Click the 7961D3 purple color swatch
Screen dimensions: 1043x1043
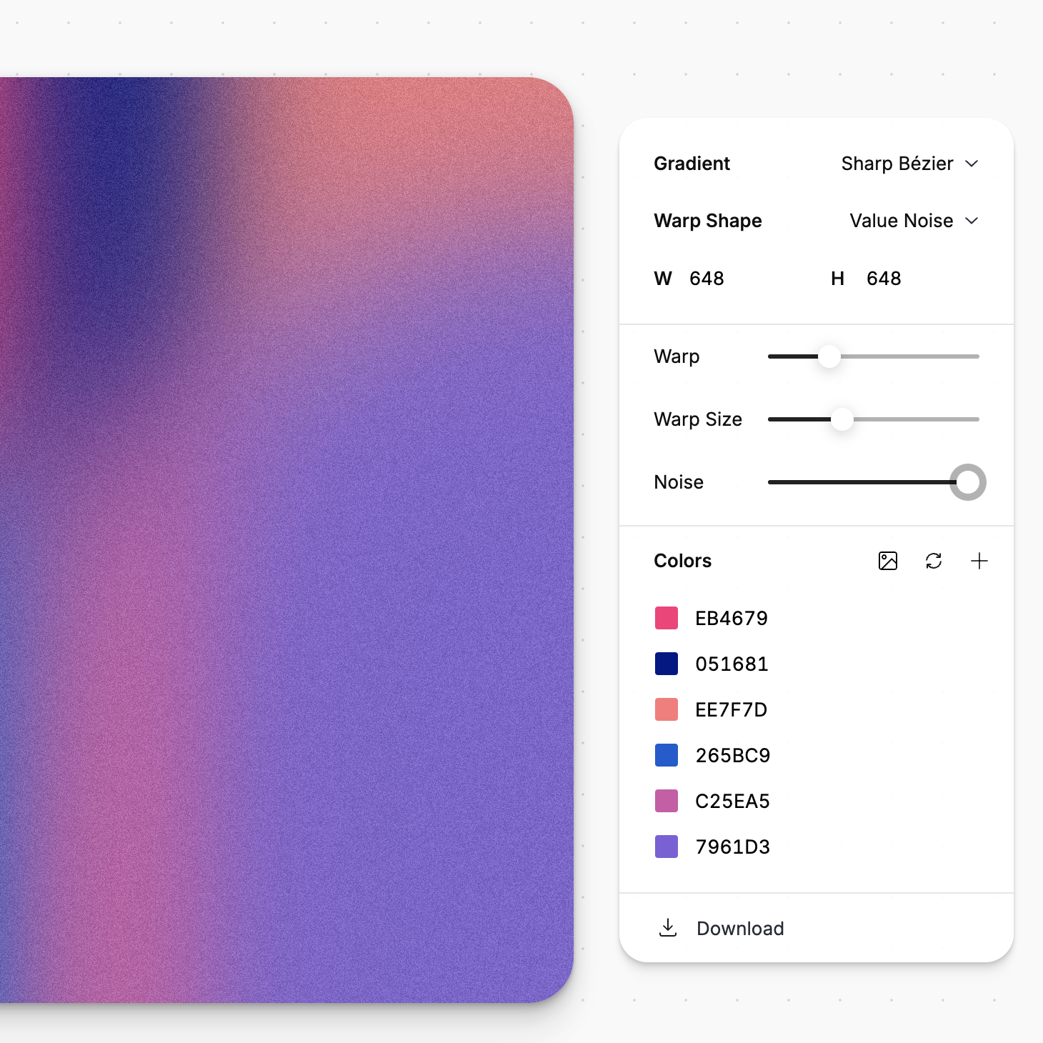click(667, 847)
